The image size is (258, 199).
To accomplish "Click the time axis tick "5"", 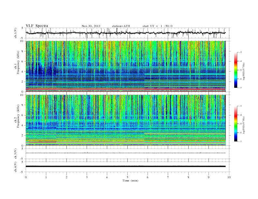I will click(x=127, y=177).
